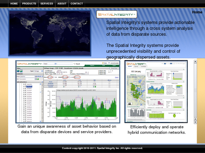Open the PRODUCTS navigation menu
The height and width of the screenshot is (153, 205).
coord(29,4)
